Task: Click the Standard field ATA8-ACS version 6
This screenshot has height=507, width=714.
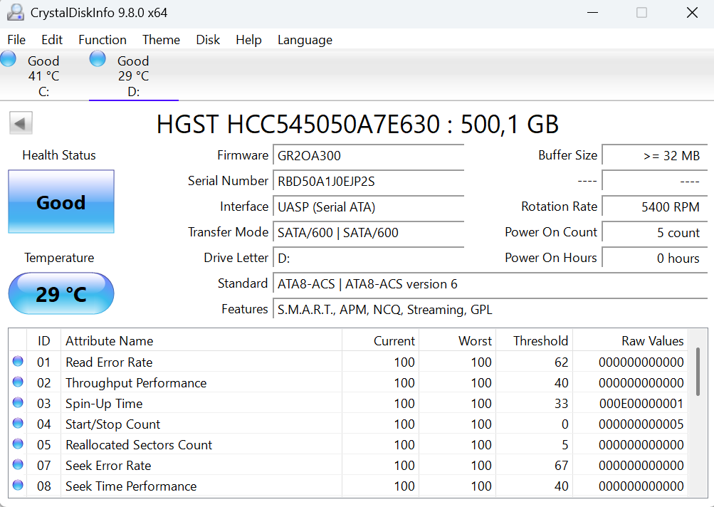Action: click(x=490, y=284)
